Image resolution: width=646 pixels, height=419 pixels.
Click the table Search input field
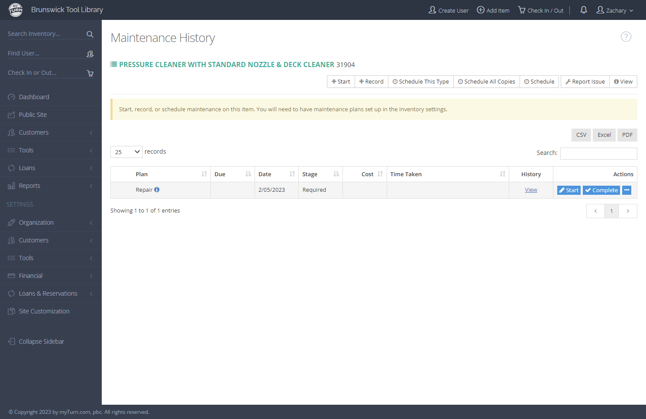(598, 153)
